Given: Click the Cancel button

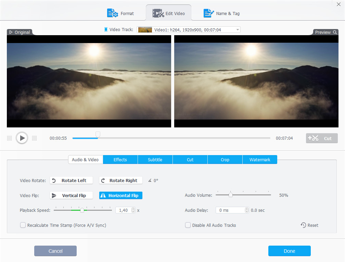Looking at the screenshot, I should tap(55, 251).
